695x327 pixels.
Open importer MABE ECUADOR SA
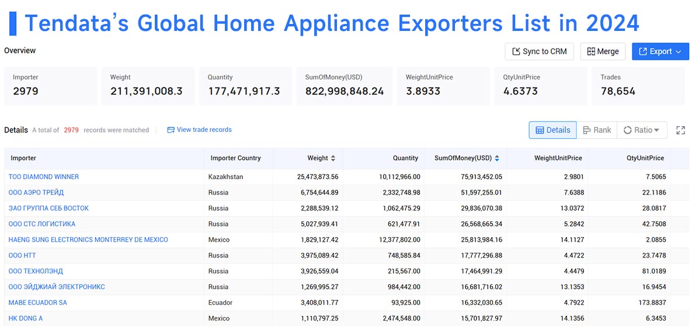coord(38,302)
